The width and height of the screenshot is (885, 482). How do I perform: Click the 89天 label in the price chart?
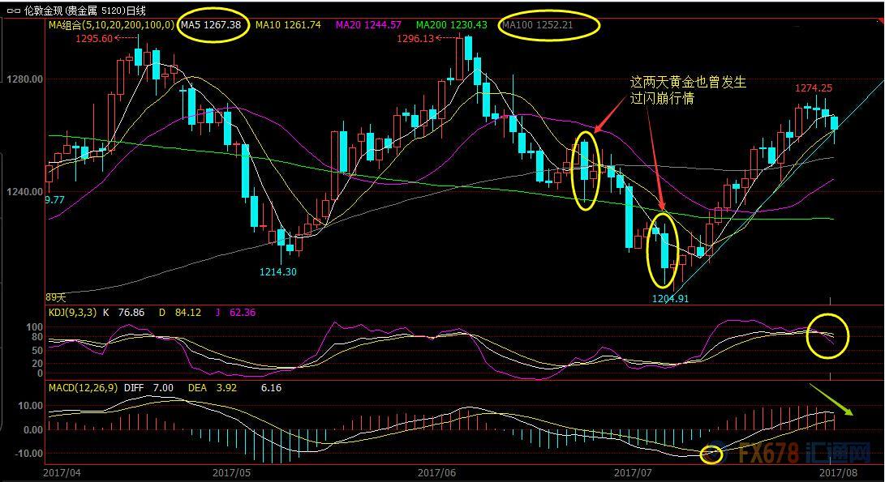tap(56, 296)
